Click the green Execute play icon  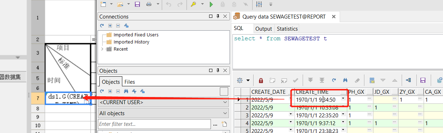(x=211, y=4)
